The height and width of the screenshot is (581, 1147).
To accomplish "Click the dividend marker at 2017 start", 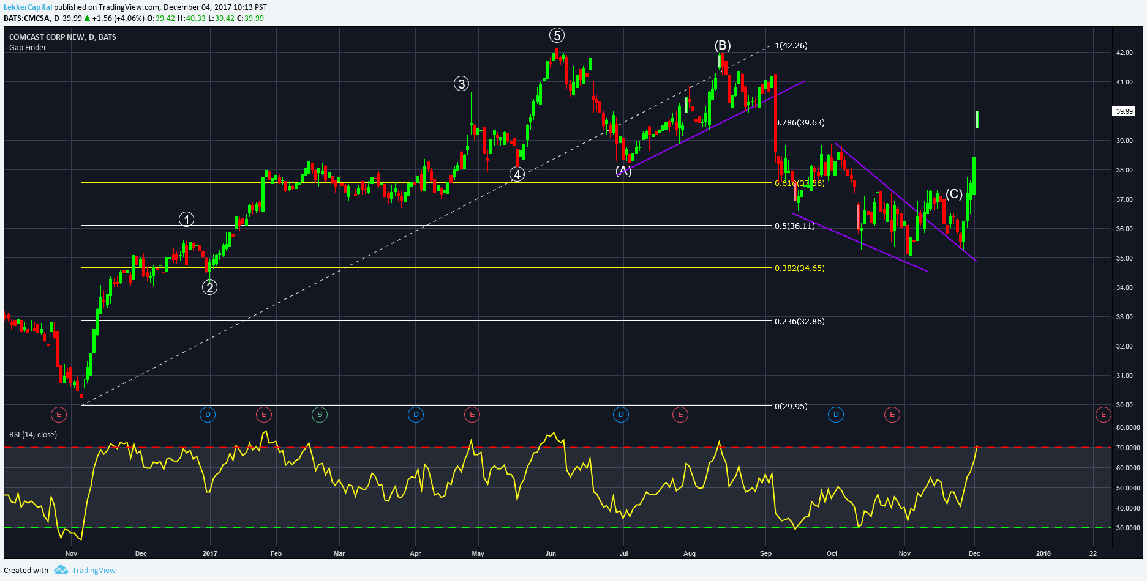I will coord(208,415).
